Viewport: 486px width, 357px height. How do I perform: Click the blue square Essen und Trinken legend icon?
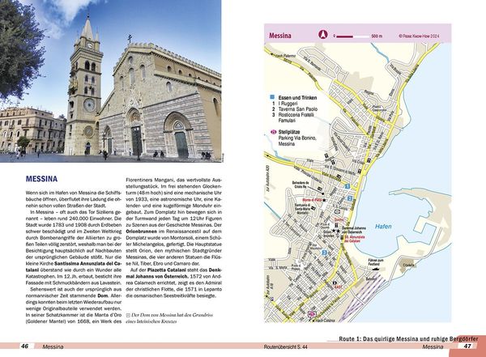272,97
